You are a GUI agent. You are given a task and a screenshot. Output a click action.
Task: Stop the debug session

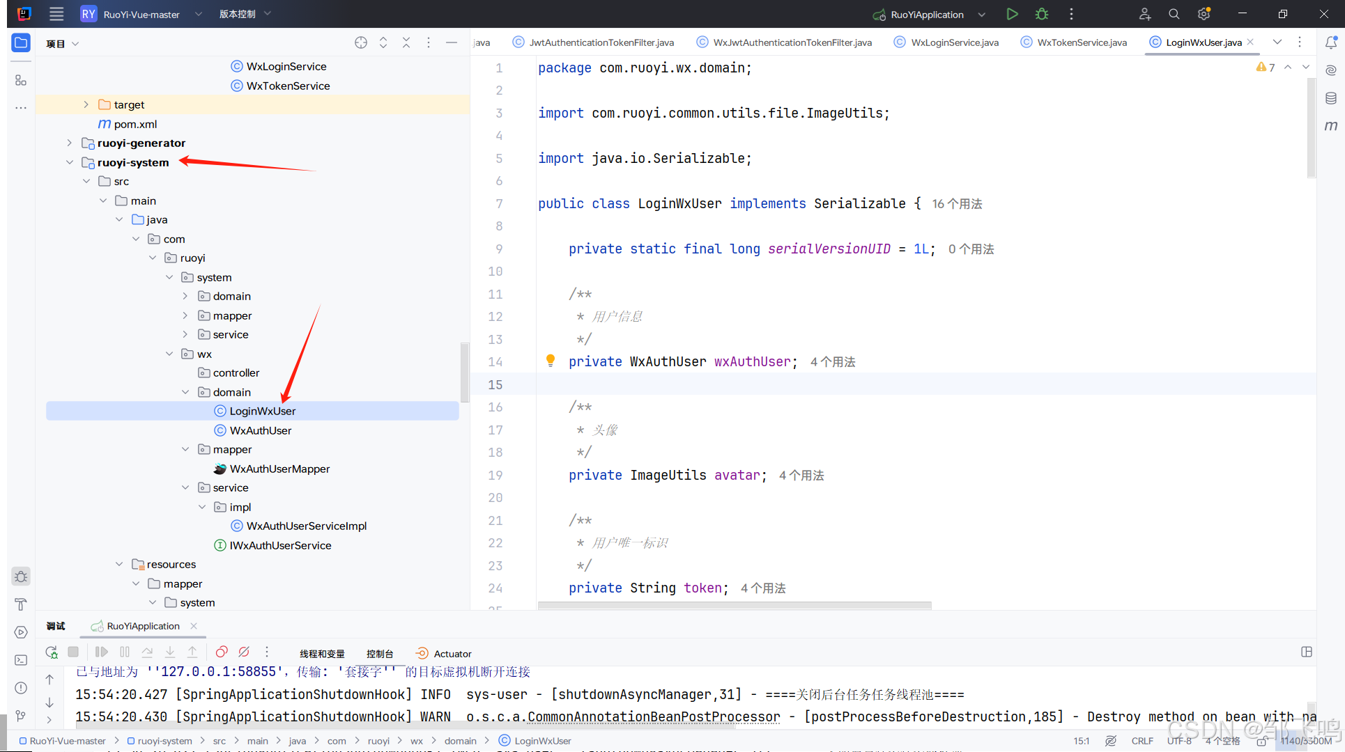[73, 652]
